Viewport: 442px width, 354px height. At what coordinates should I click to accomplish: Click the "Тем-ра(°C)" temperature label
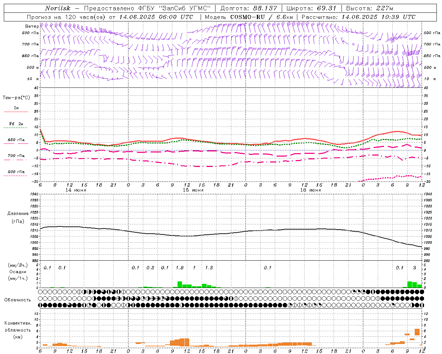click(16, 98)
